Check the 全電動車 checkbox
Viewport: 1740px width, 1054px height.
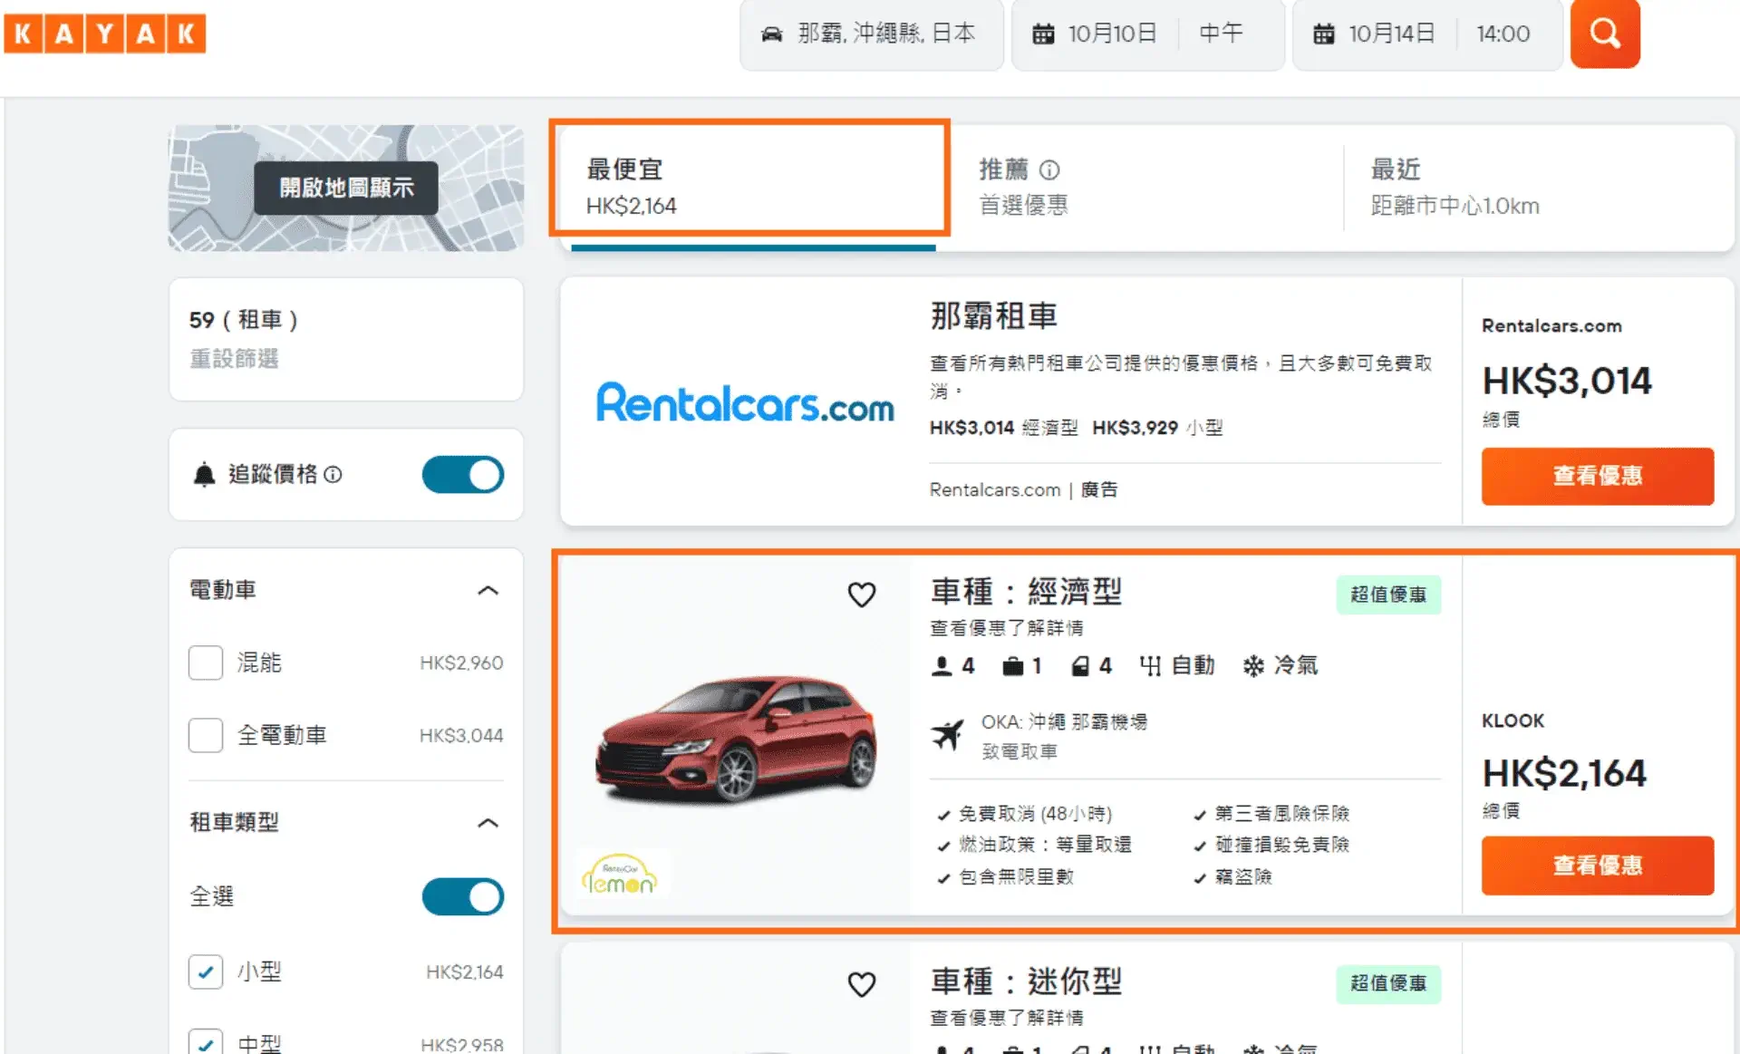[206, 735]
